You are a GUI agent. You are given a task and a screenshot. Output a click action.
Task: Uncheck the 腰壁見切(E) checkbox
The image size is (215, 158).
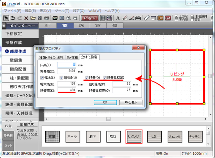(105, 78)
